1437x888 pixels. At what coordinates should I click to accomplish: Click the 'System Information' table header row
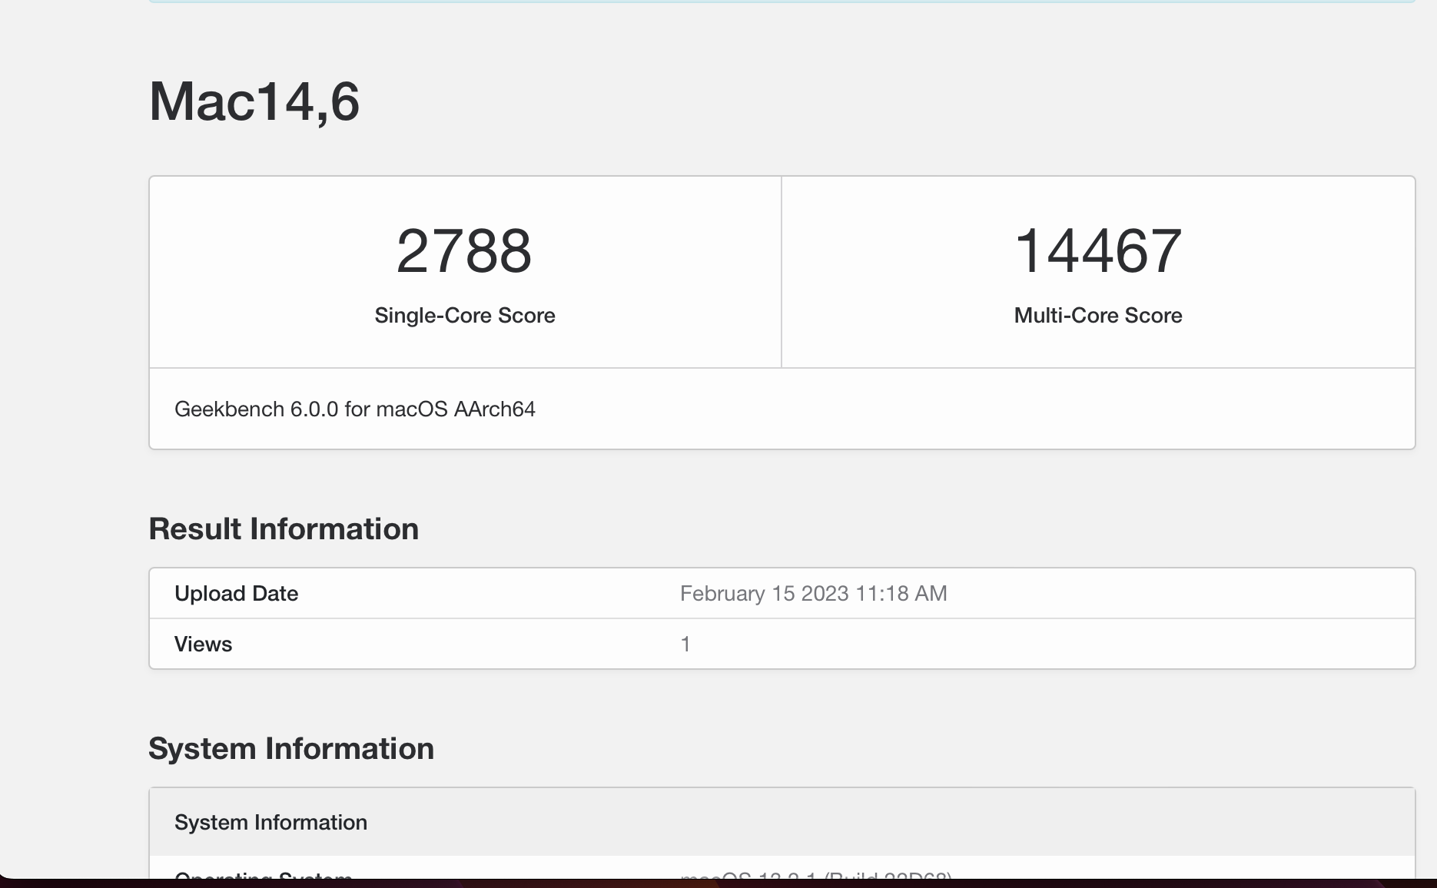tap(270, 823)
